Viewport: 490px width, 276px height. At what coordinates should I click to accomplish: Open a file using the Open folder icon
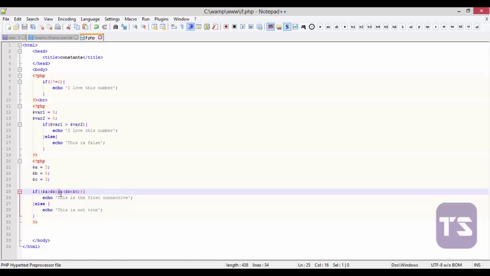coord(16,27)
